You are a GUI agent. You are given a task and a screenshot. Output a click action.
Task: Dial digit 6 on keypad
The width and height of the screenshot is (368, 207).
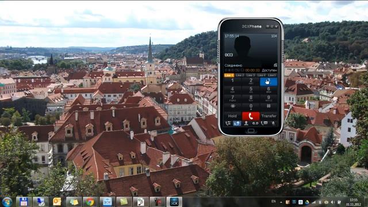(269, 90)
